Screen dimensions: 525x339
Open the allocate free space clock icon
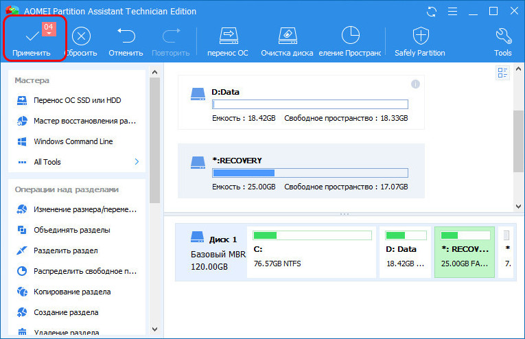350,35
